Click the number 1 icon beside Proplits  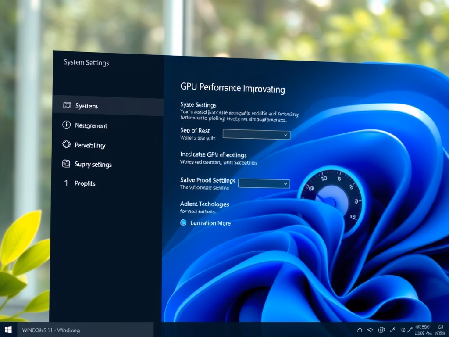click(66, 183)
